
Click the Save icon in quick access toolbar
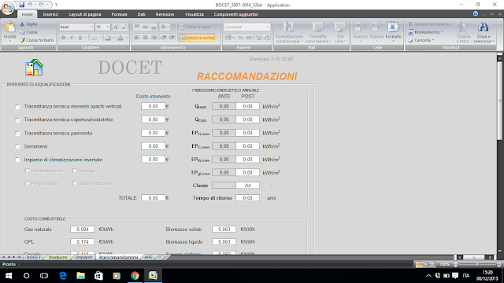[x=21, y=5]
